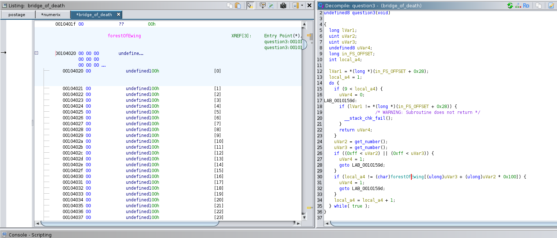
Task: Click the Copy icon in Listing toolbar
Action: 229,5
